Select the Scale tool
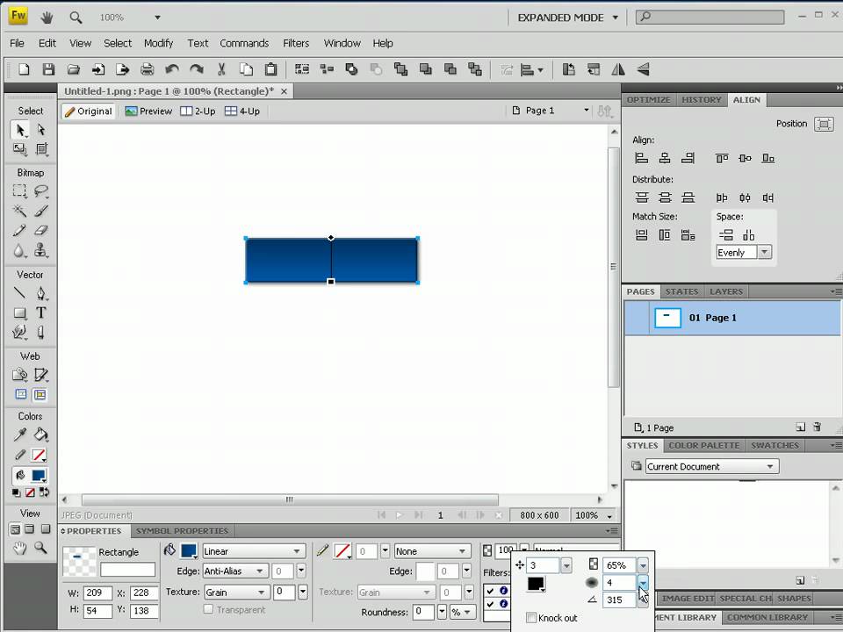Image resolution: width=843 pixels, height=632 pixels. (x=20, y=149)
